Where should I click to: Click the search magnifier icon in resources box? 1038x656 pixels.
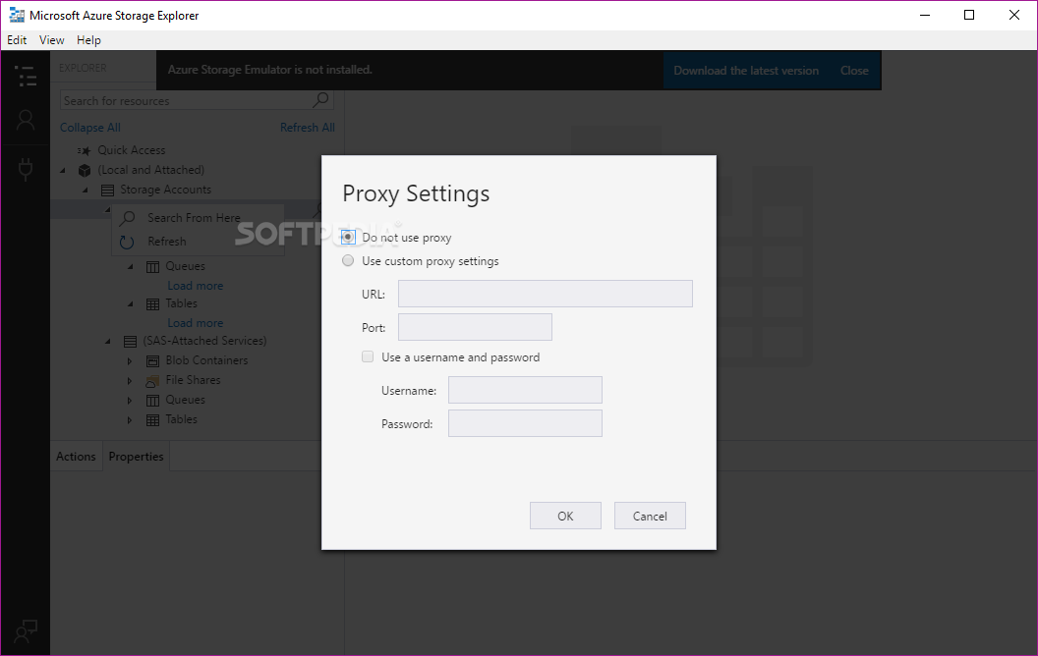(321, 100)
